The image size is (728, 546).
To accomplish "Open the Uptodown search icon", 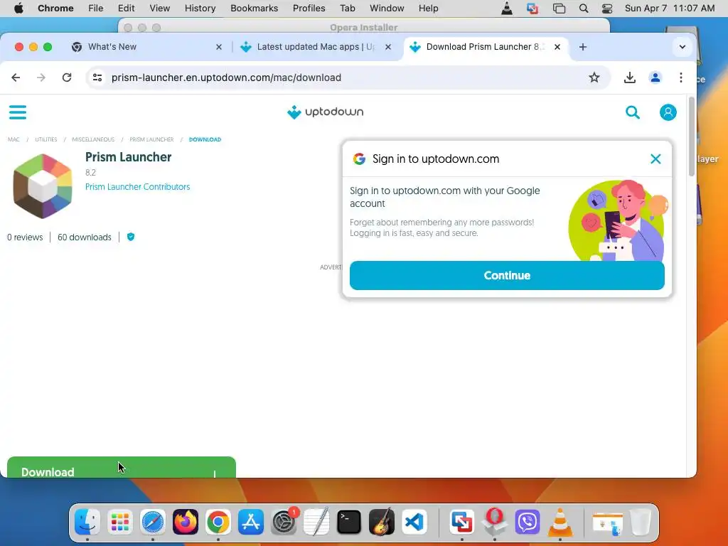I will click(x=632, y=112).
